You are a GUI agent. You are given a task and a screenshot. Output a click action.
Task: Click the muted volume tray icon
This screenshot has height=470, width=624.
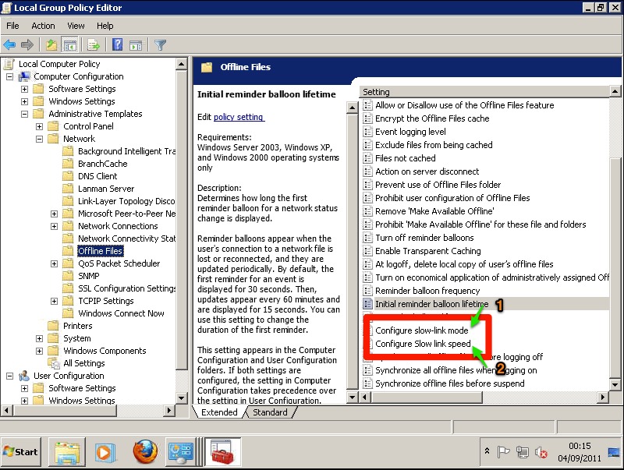point(541,452)
